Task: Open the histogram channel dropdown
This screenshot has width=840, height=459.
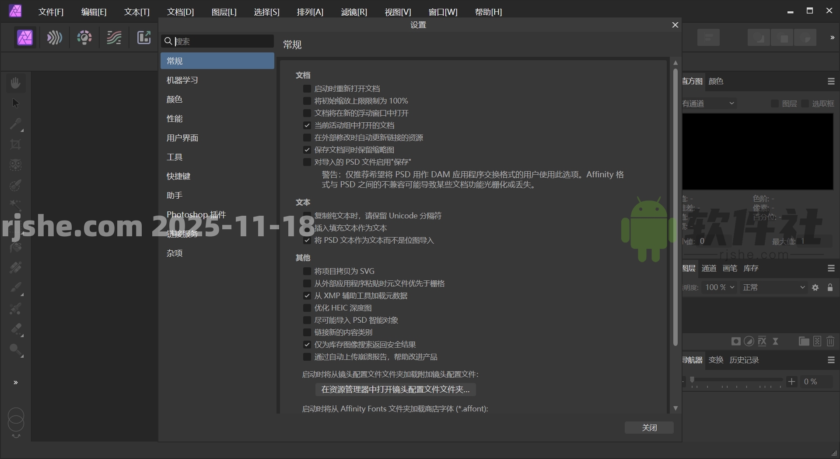Action: click(709, 104)
